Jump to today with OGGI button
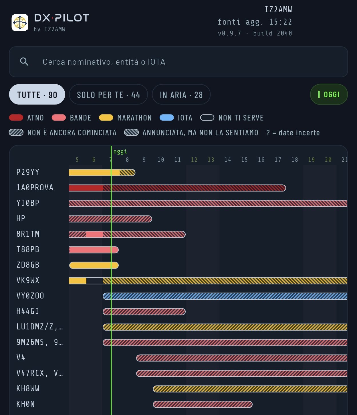This screenshot has height=415, width=357. coord(329,94)
